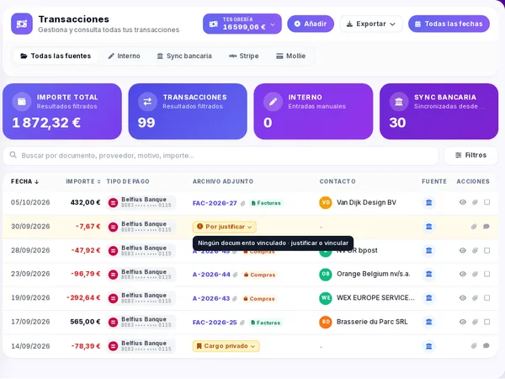This screenshot has width=505, height=379.
Task: Click the Sync Bancaria bank card icon
Action: click(x=399, y=102)
